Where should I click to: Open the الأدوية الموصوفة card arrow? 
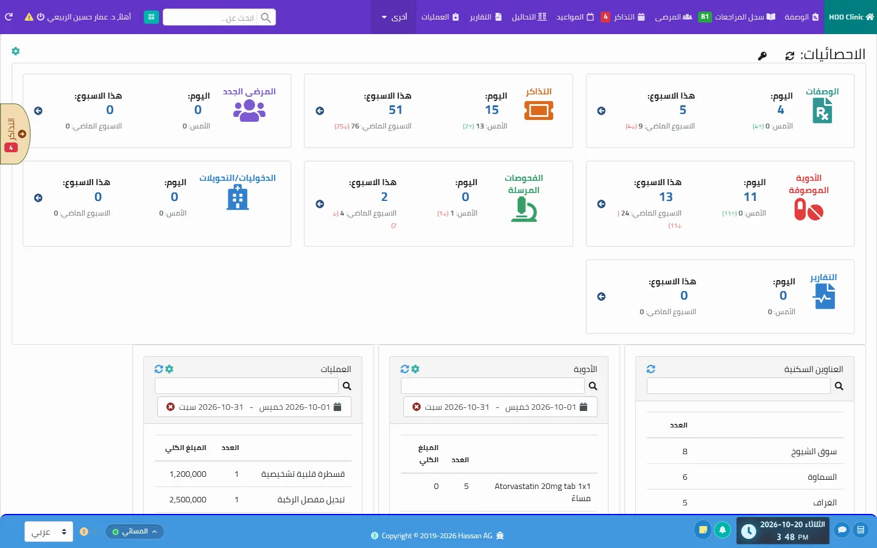(601, 204)
